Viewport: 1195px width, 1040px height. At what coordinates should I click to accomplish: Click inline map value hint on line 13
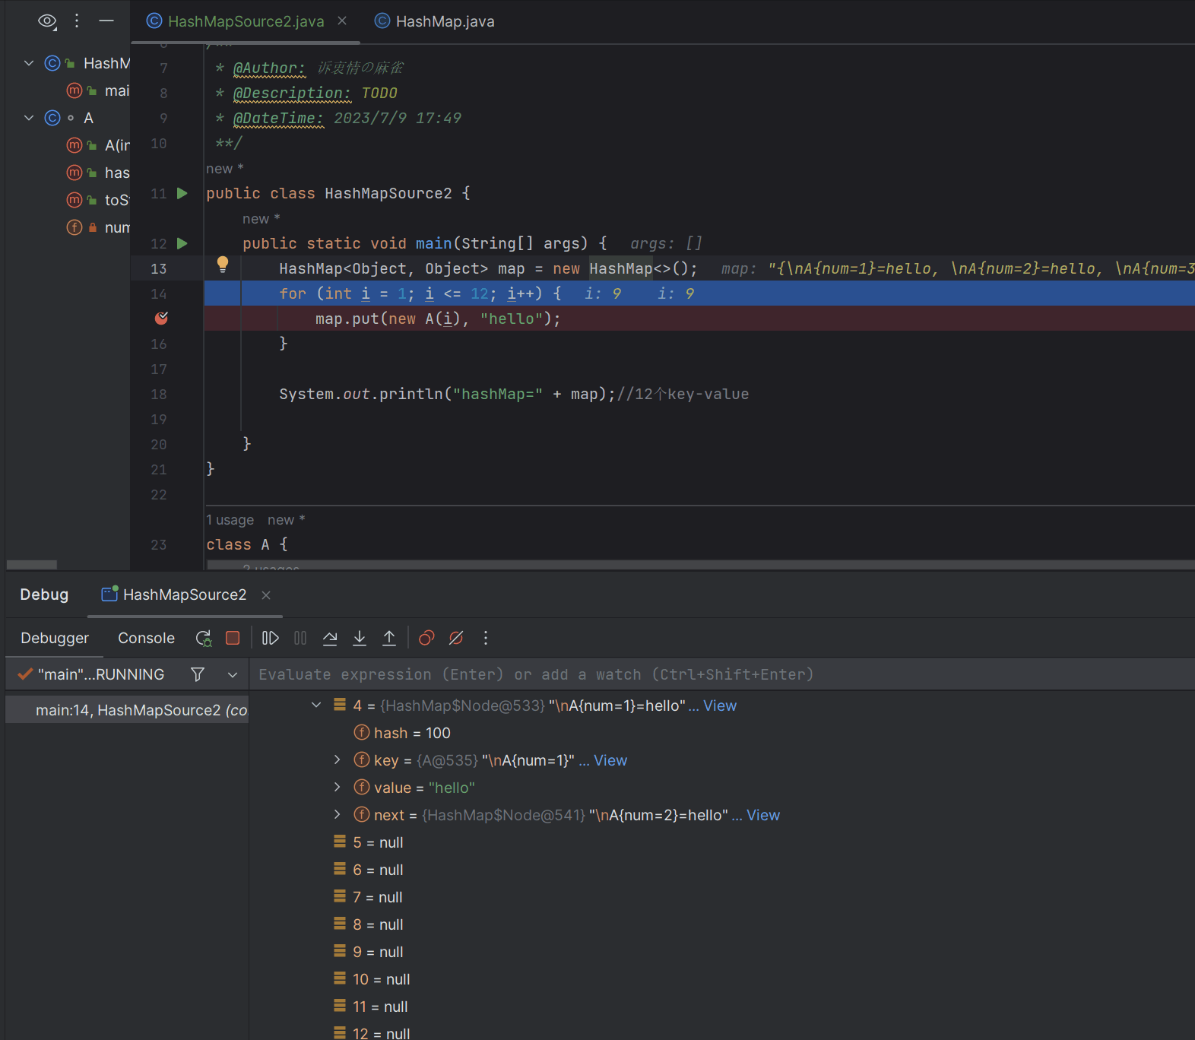tap(958, 268)
